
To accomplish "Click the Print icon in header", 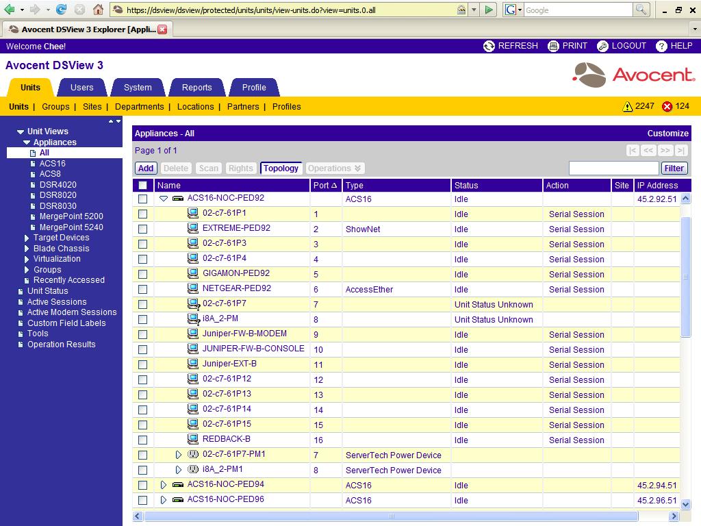I will [554, 46].
